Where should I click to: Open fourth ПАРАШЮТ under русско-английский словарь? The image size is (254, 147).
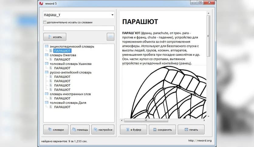pos(62,90)
